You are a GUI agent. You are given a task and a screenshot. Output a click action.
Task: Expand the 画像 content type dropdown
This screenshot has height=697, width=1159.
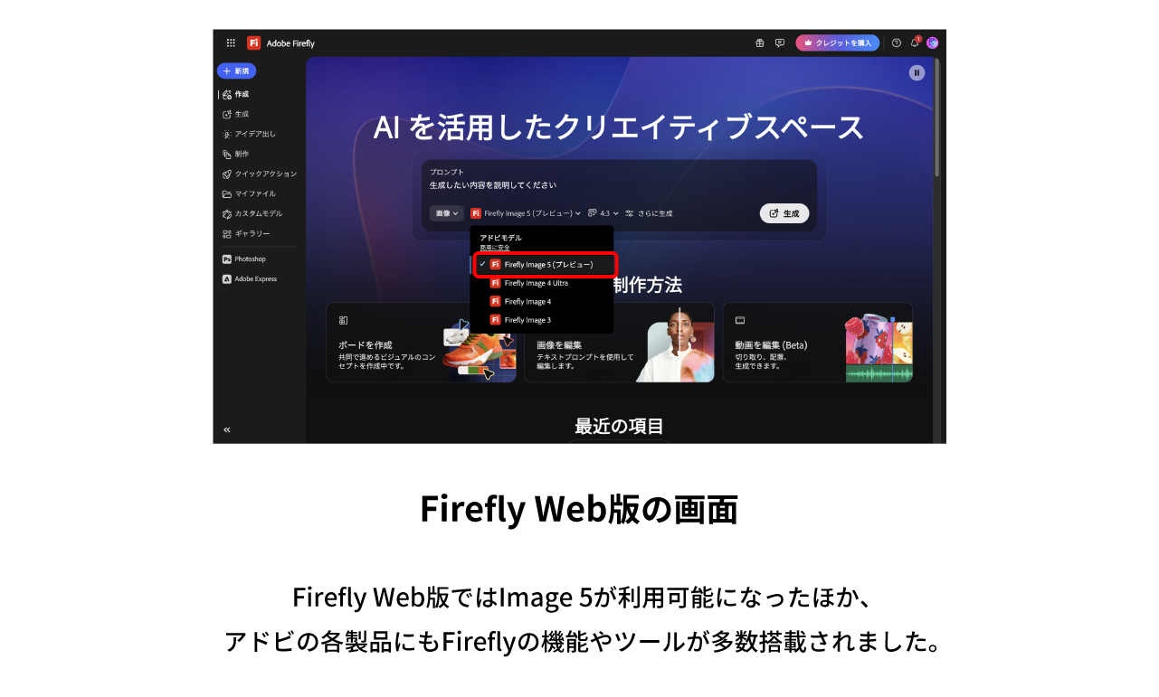pyautogui.click(x=446, y=213)
